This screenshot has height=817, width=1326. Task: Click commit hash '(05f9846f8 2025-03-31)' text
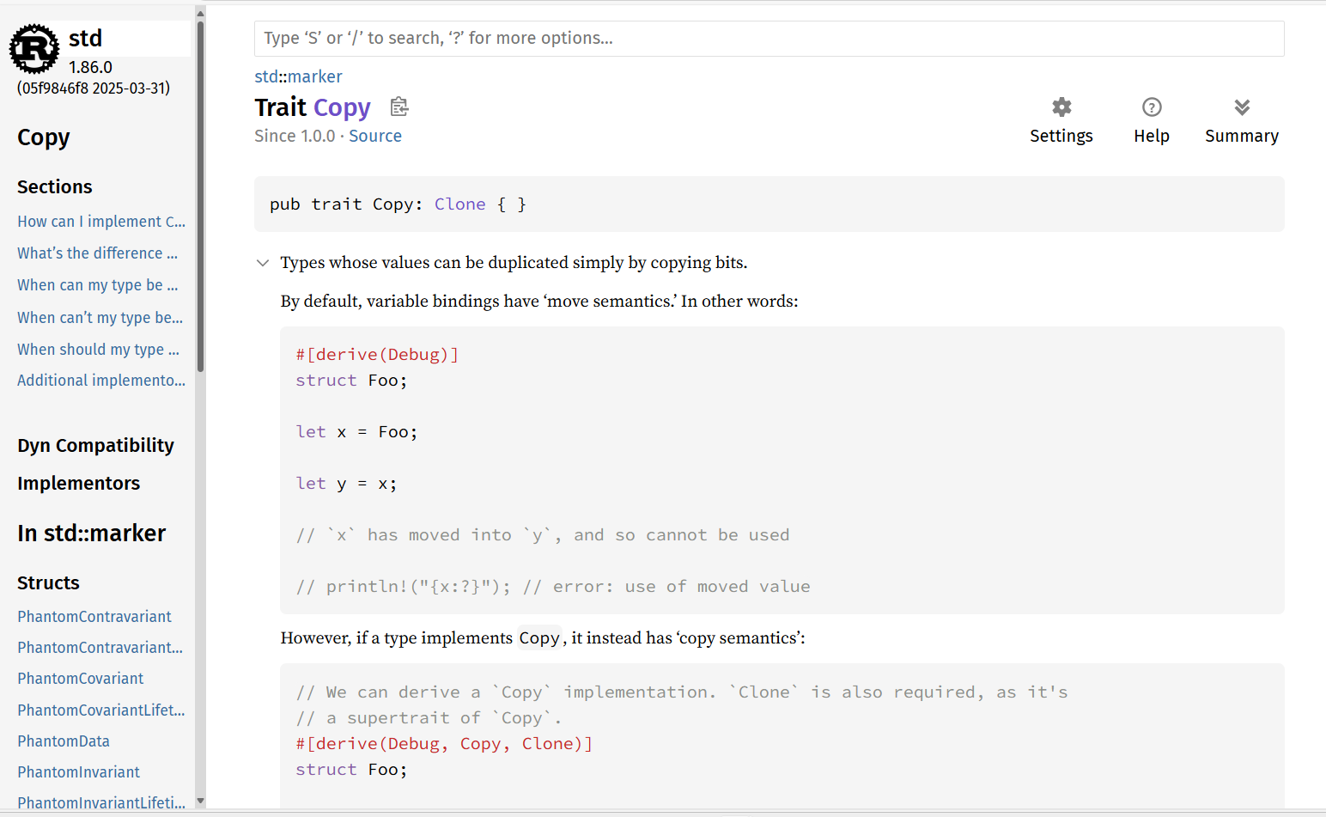tap(94, 88)
